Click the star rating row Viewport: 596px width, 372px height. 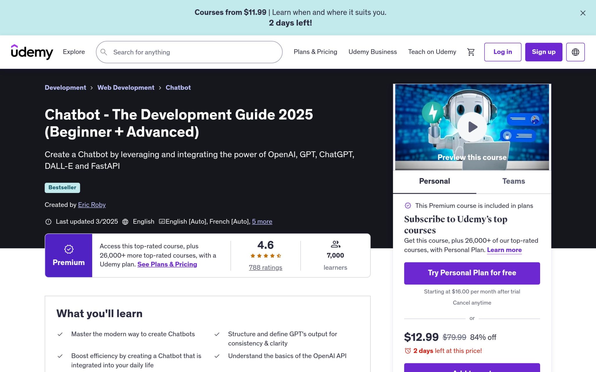click(265, 256)
